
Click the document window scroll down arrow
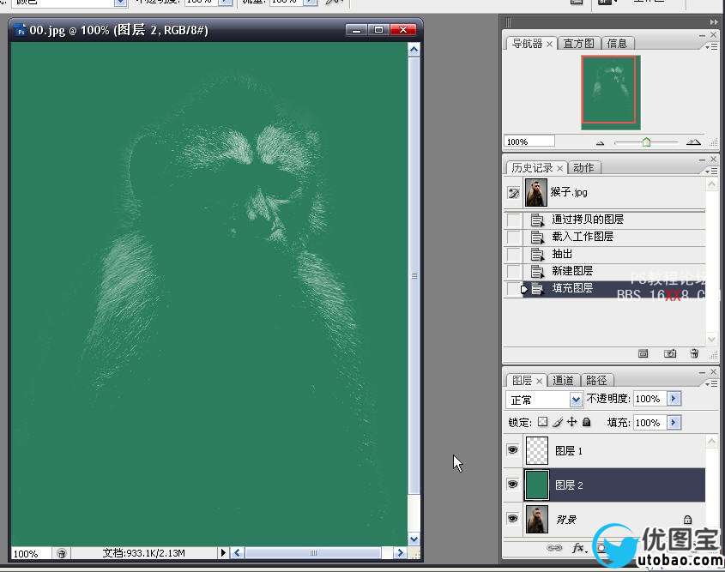pyautogui.click(x=414, y=539)
